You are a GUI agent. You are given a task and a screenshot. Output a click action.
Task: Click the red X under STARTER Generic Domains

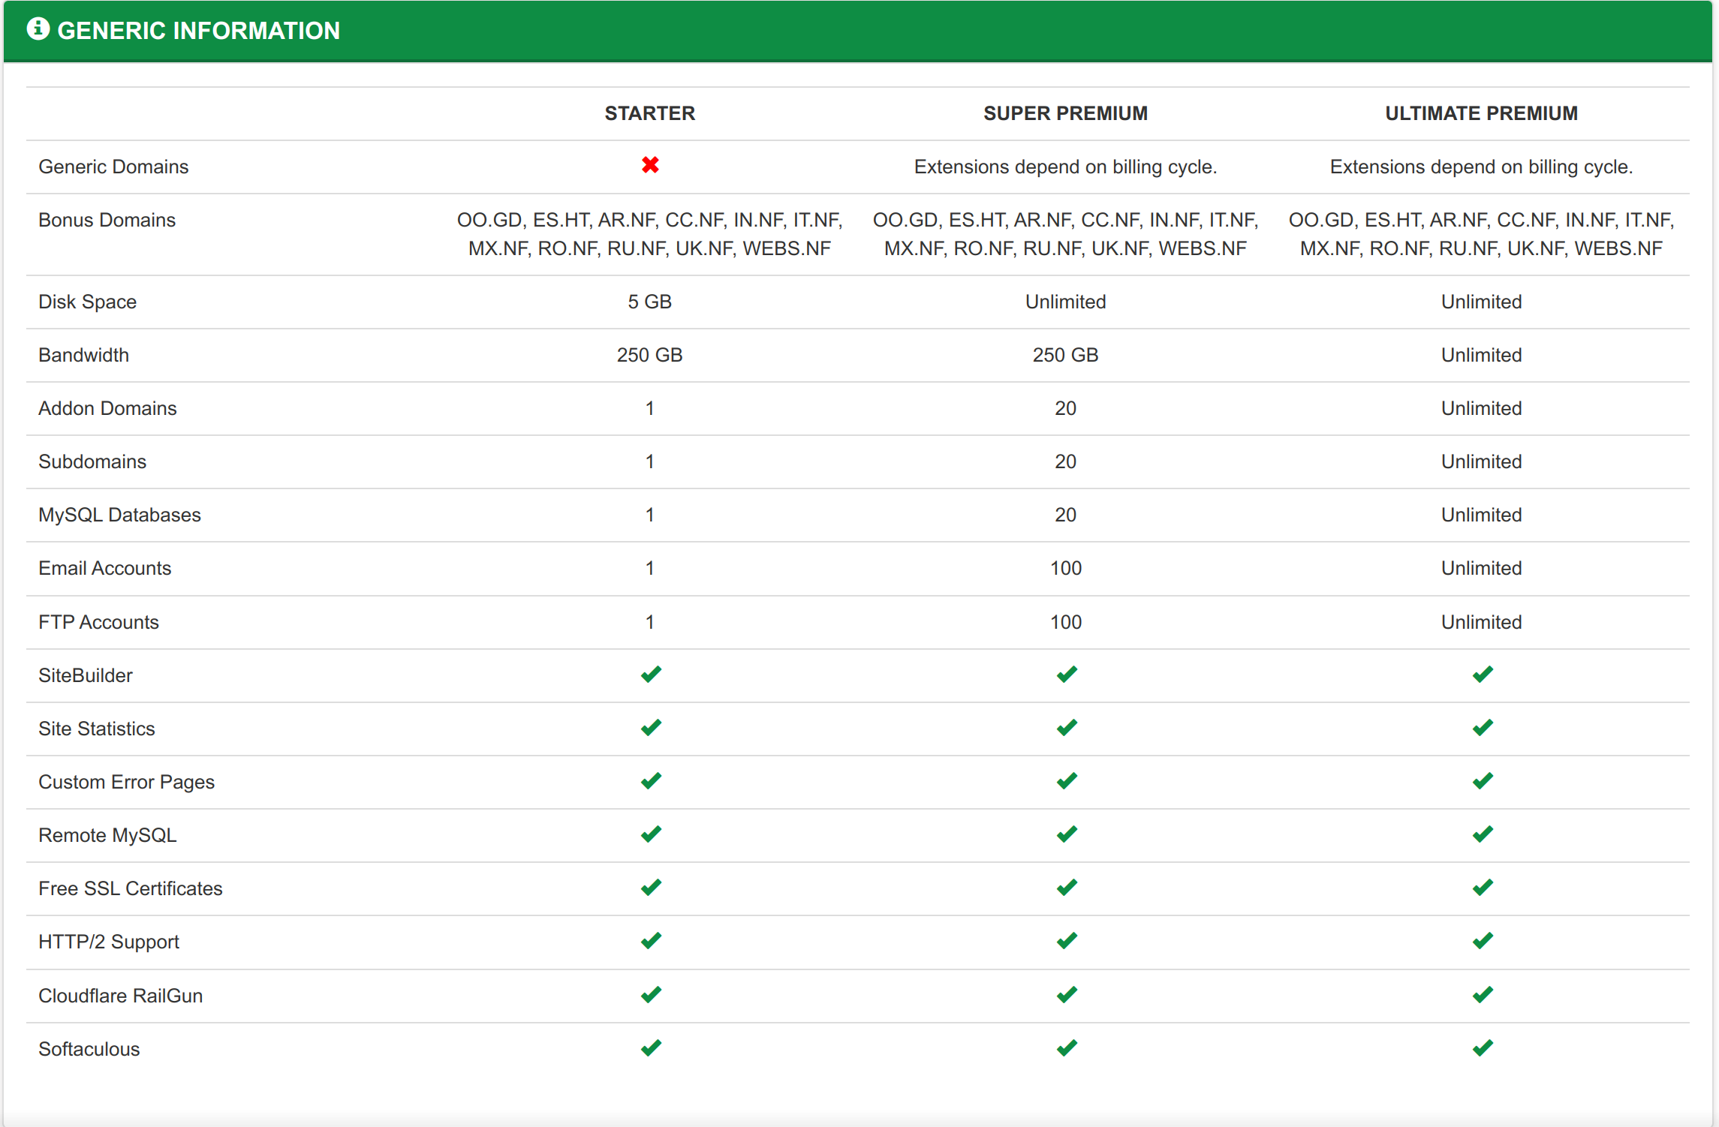click(x=650, y=165)
